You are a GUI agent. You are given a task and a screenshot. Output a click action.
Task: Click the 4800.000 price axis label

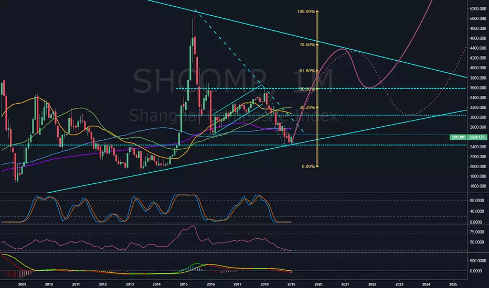pos(478,29)
